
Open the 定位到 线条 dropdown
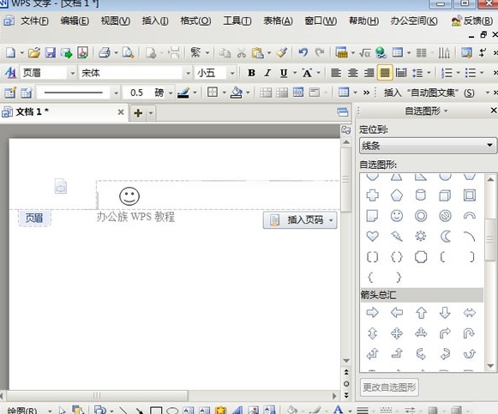point(428,146)
